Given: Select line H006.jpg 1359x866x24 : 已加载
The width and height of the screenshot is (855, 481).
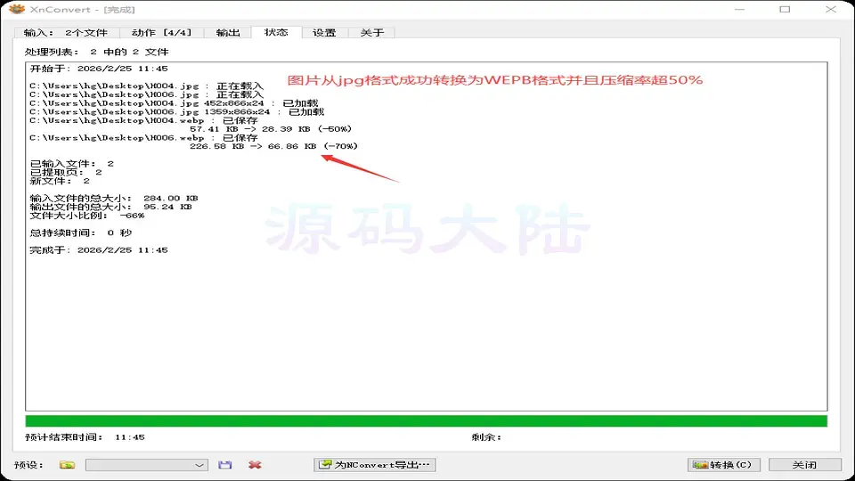Looking at the screenshot, I should click(176, 112).
